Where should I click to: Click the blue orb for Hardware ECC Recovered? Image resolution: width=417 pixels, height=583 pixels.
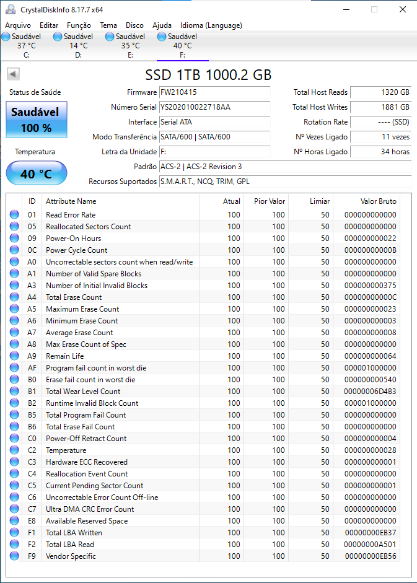(x=14, y=462)
